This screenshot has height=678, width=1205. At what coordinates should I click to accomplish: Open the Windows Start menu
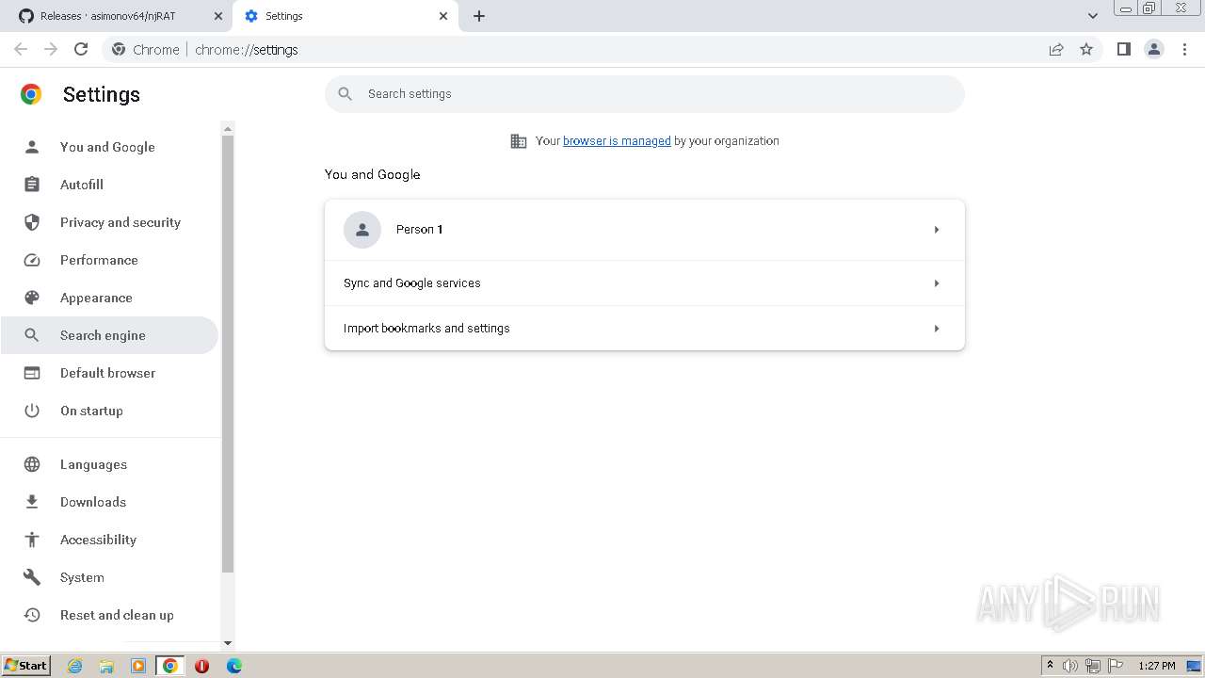[25, 666]
